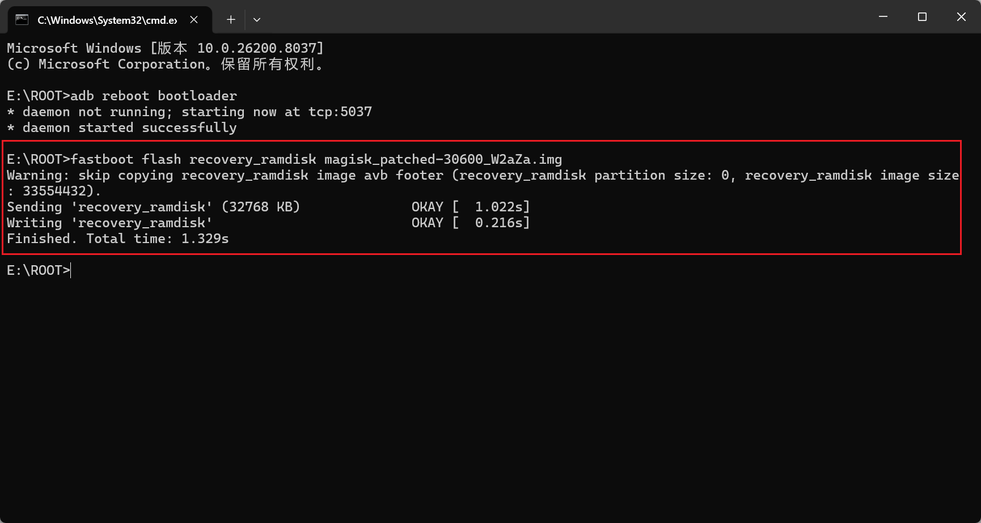Viewport: 981px width, 523px height.
Task: Close the cmd.exe terminal tab
Action: point(194,20)
